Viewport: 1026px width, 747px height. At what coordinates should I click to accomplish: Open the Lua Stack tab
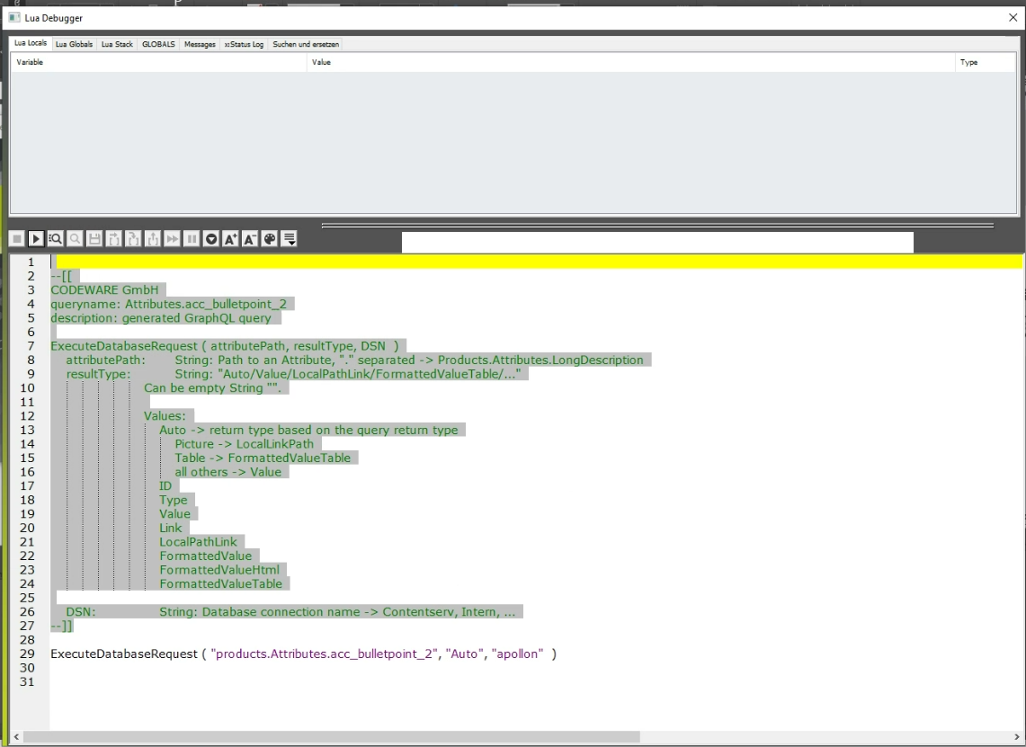click(x=117, y=44)
